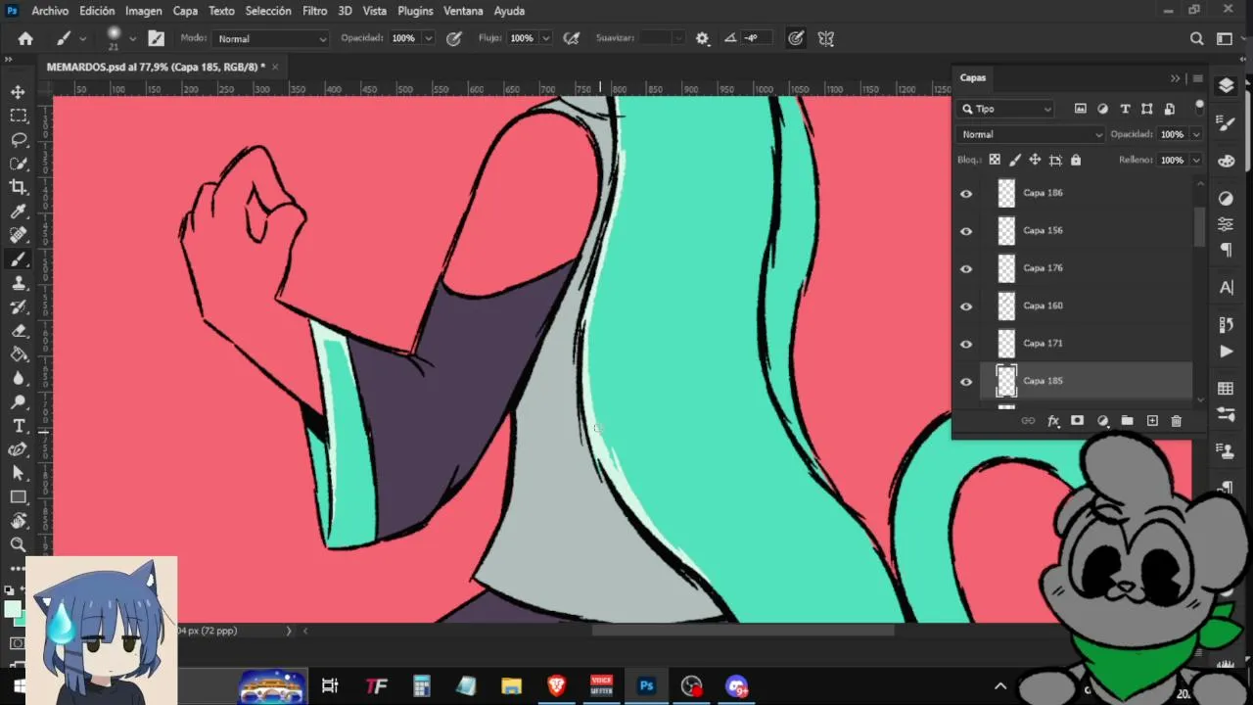Select the Rectangular Marquee tool
This screenshot has width=1253, height=705.
18,116
